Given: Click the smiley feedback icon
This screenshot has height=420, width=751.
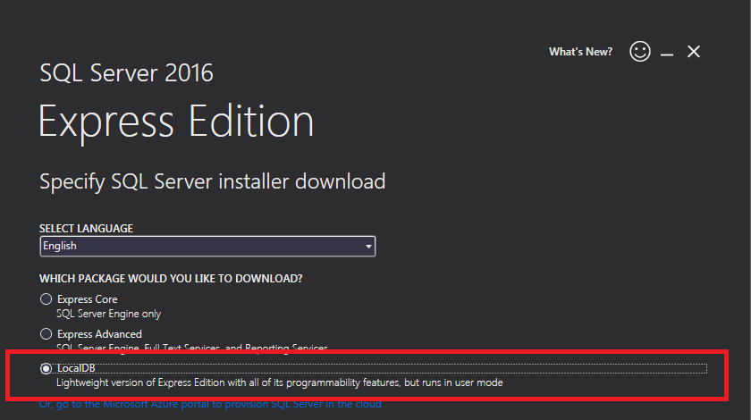Looking at the screenshot, I should 640,51.
